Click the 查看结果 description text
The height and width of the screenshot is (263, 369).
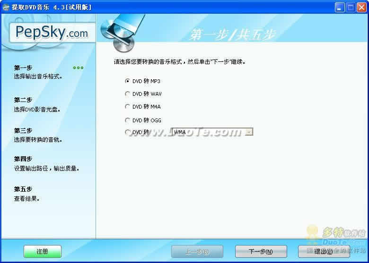tap(26, 199)
